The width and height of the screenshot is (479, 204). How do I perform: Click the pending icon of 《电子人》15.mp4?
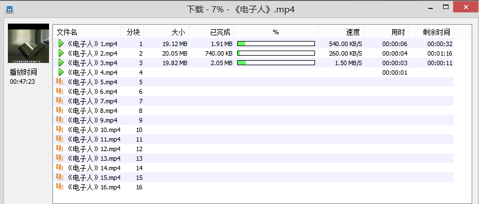(x=60, y=177)
